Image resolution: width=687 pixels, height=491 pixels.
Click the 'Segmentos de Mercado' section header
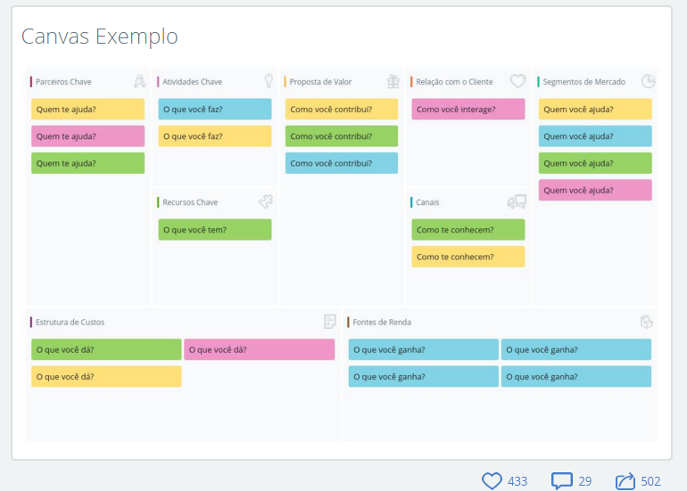[584, 81]
